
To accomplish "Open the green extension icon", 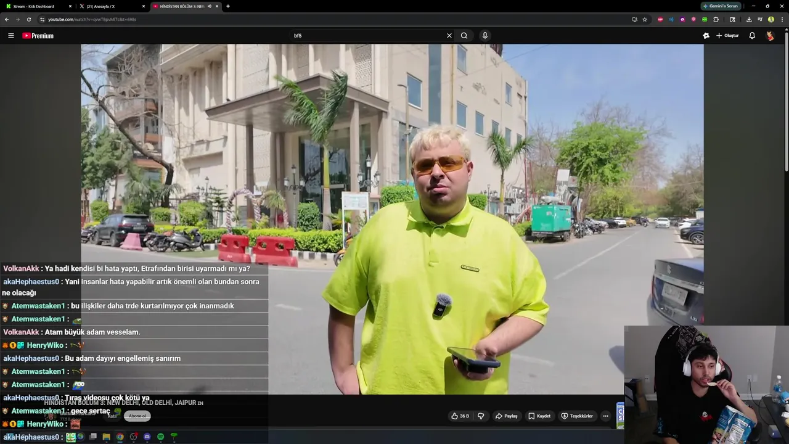I will [705, 19].
